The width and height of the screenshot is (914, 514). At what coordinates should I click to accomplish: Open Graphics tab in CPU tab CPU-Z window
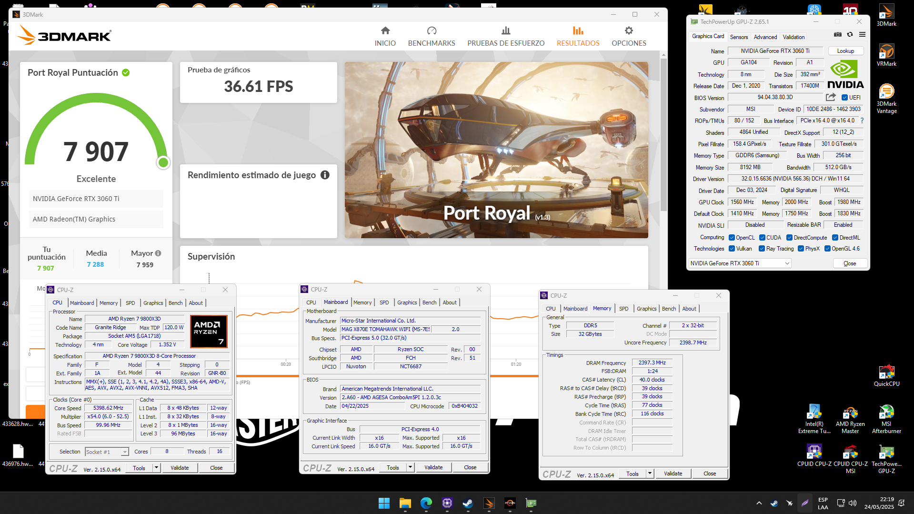[x=153, y=303]
